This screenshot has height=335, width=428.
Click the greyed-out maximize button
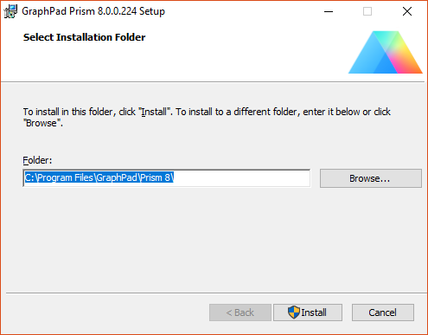point(367,11)
